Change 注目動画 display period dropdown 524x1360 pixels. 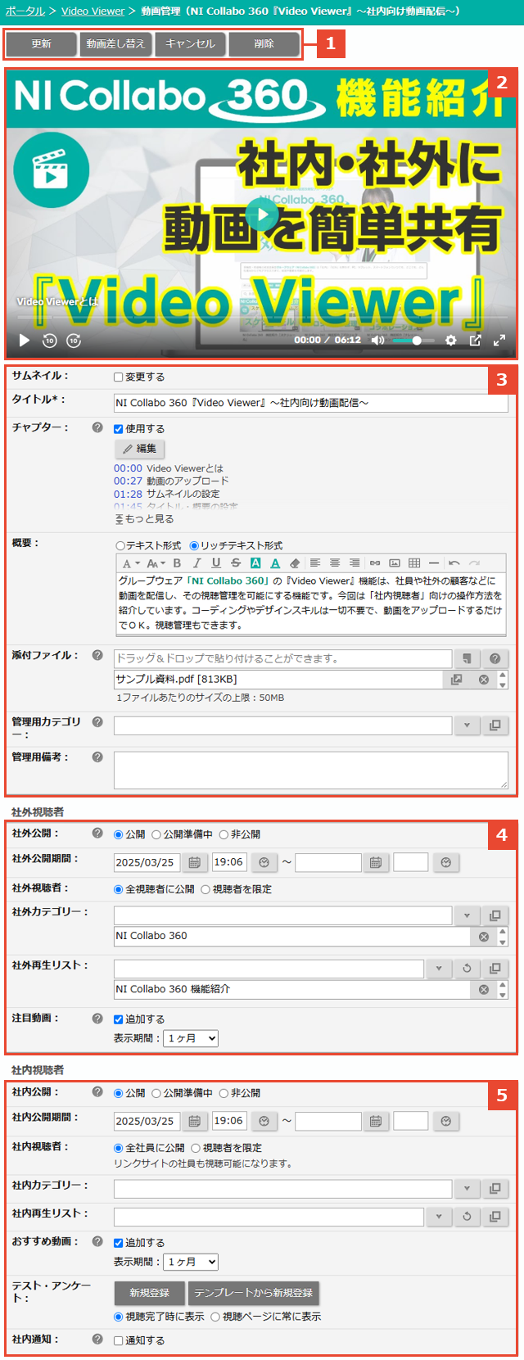191,1038
